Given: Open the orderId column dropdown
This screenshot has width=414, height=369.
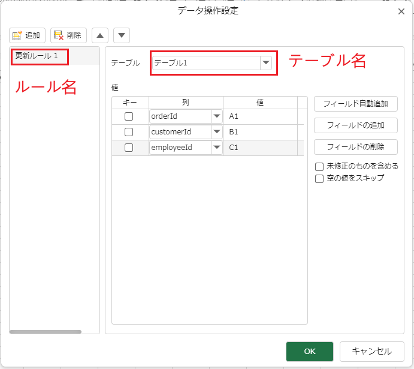Looking at the screenshot, I should point(216,117).
